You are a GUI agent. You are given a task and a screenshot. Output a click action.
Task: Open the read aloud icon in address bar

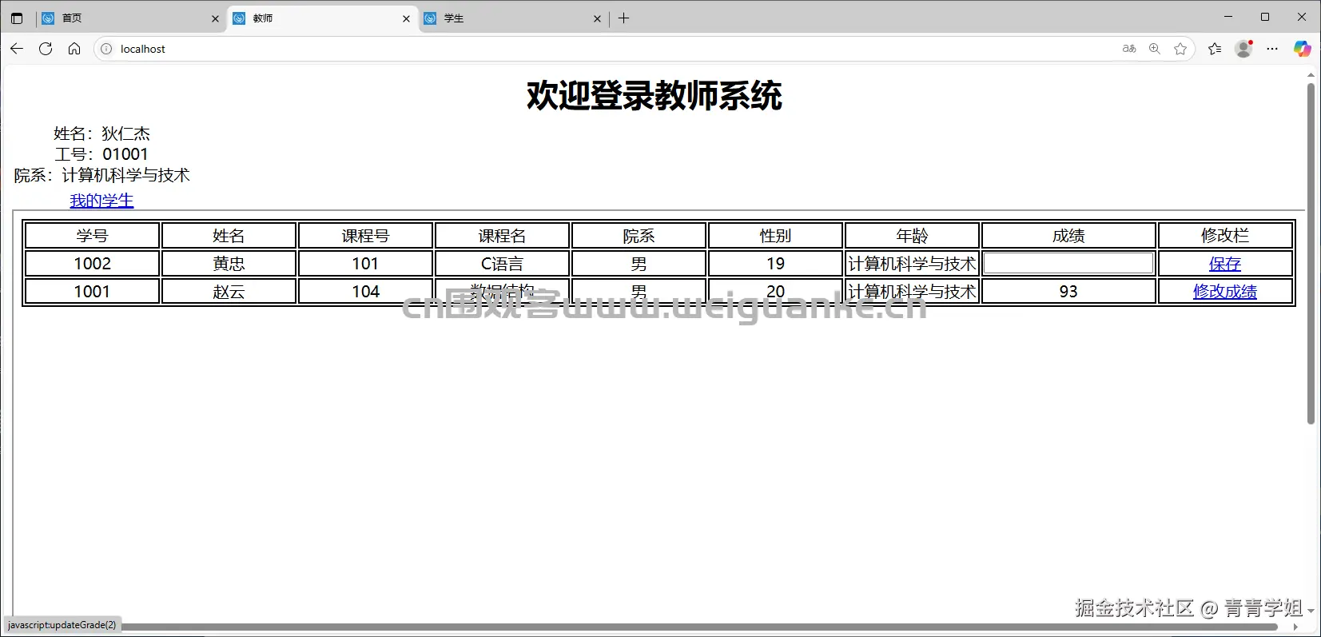pos(1129,49)
